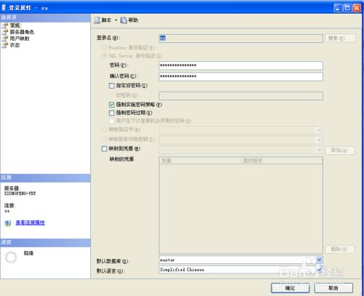The image size is (364, 296).
Task: Open the 映射到非对称密钥 dropdown
Action: point(319,140)
